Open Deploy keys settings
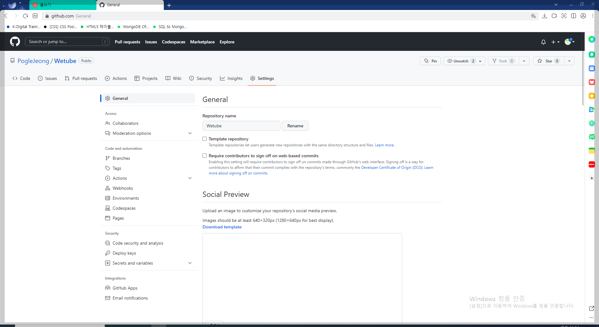This screenshot has width=599, height=327. 149,253
